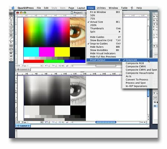
Task: Open the Split submenu arrow
Action: tap(119, 32)
